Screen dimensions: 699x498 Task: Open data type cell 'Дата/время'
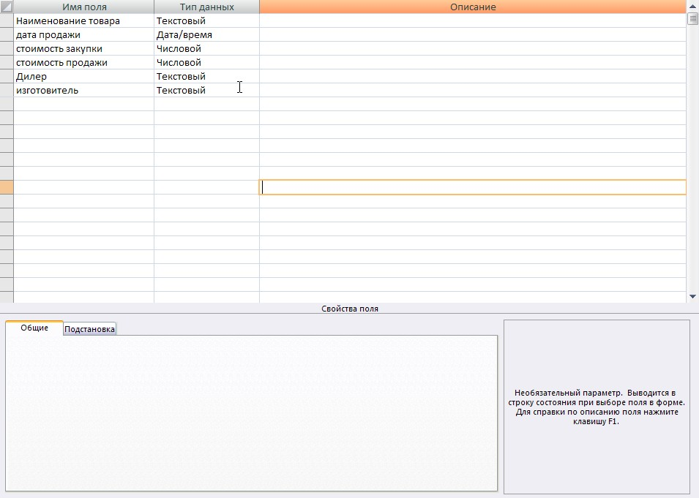pos(206,35)
